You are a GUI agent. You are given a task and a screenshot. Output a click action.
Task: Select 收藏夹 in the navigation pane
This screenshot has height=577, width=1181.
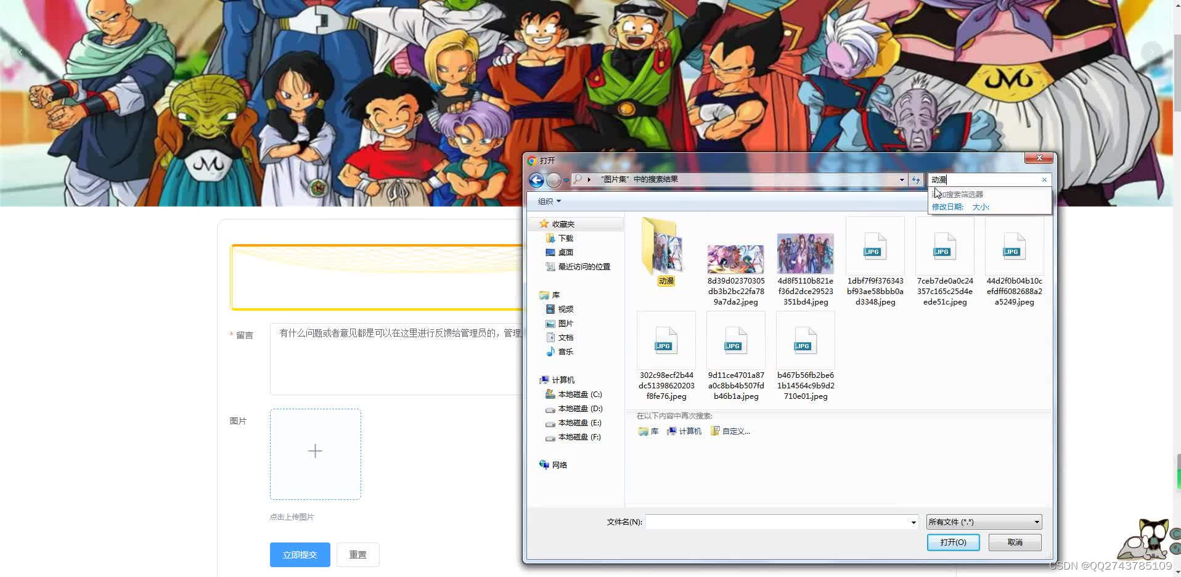(x=563, y=224)
